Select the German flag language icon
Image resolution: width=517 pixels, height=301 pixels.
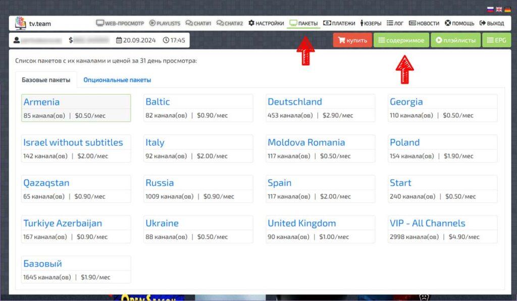tap(507, 10)
